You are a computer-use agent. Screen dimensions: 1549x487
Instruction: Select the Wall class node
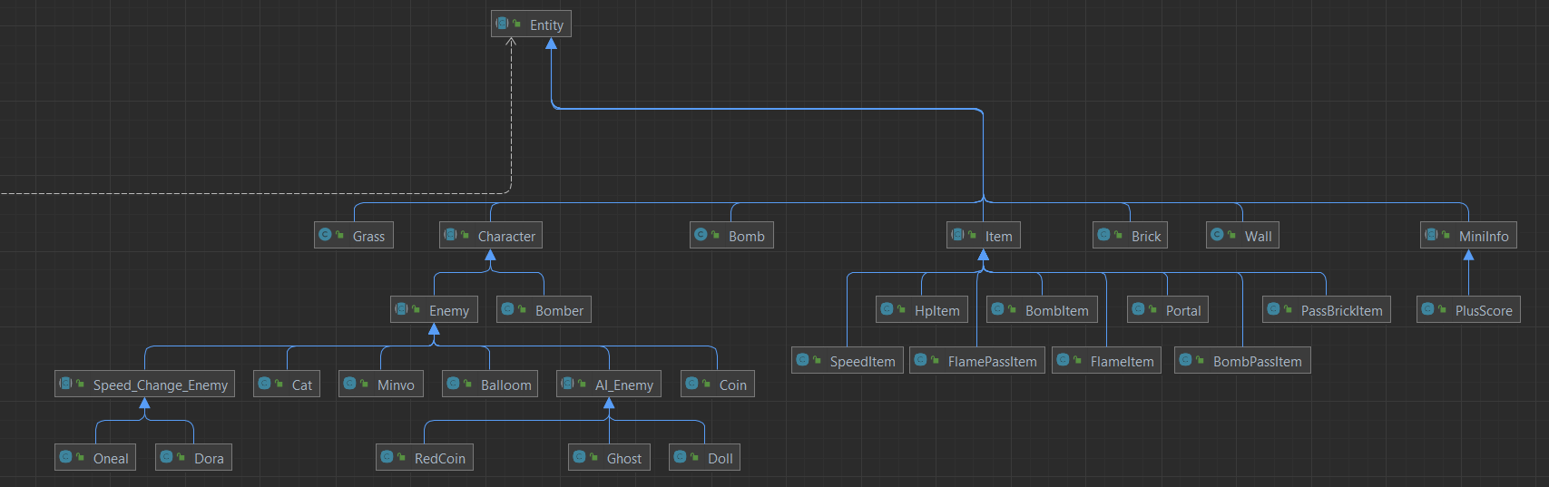[x=1242, y=235]
